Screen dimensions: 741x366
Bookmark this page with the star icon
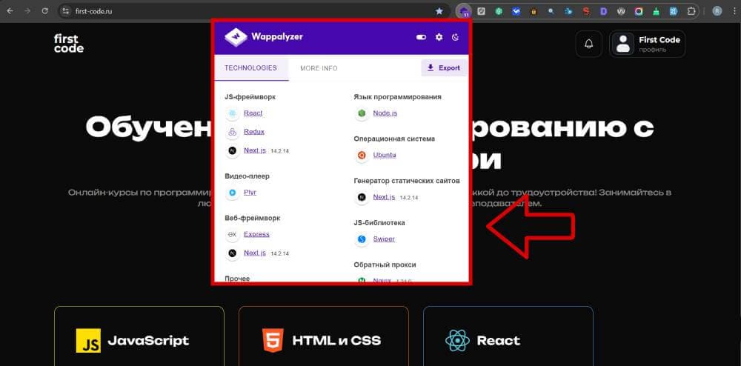[x=439, y=11]
